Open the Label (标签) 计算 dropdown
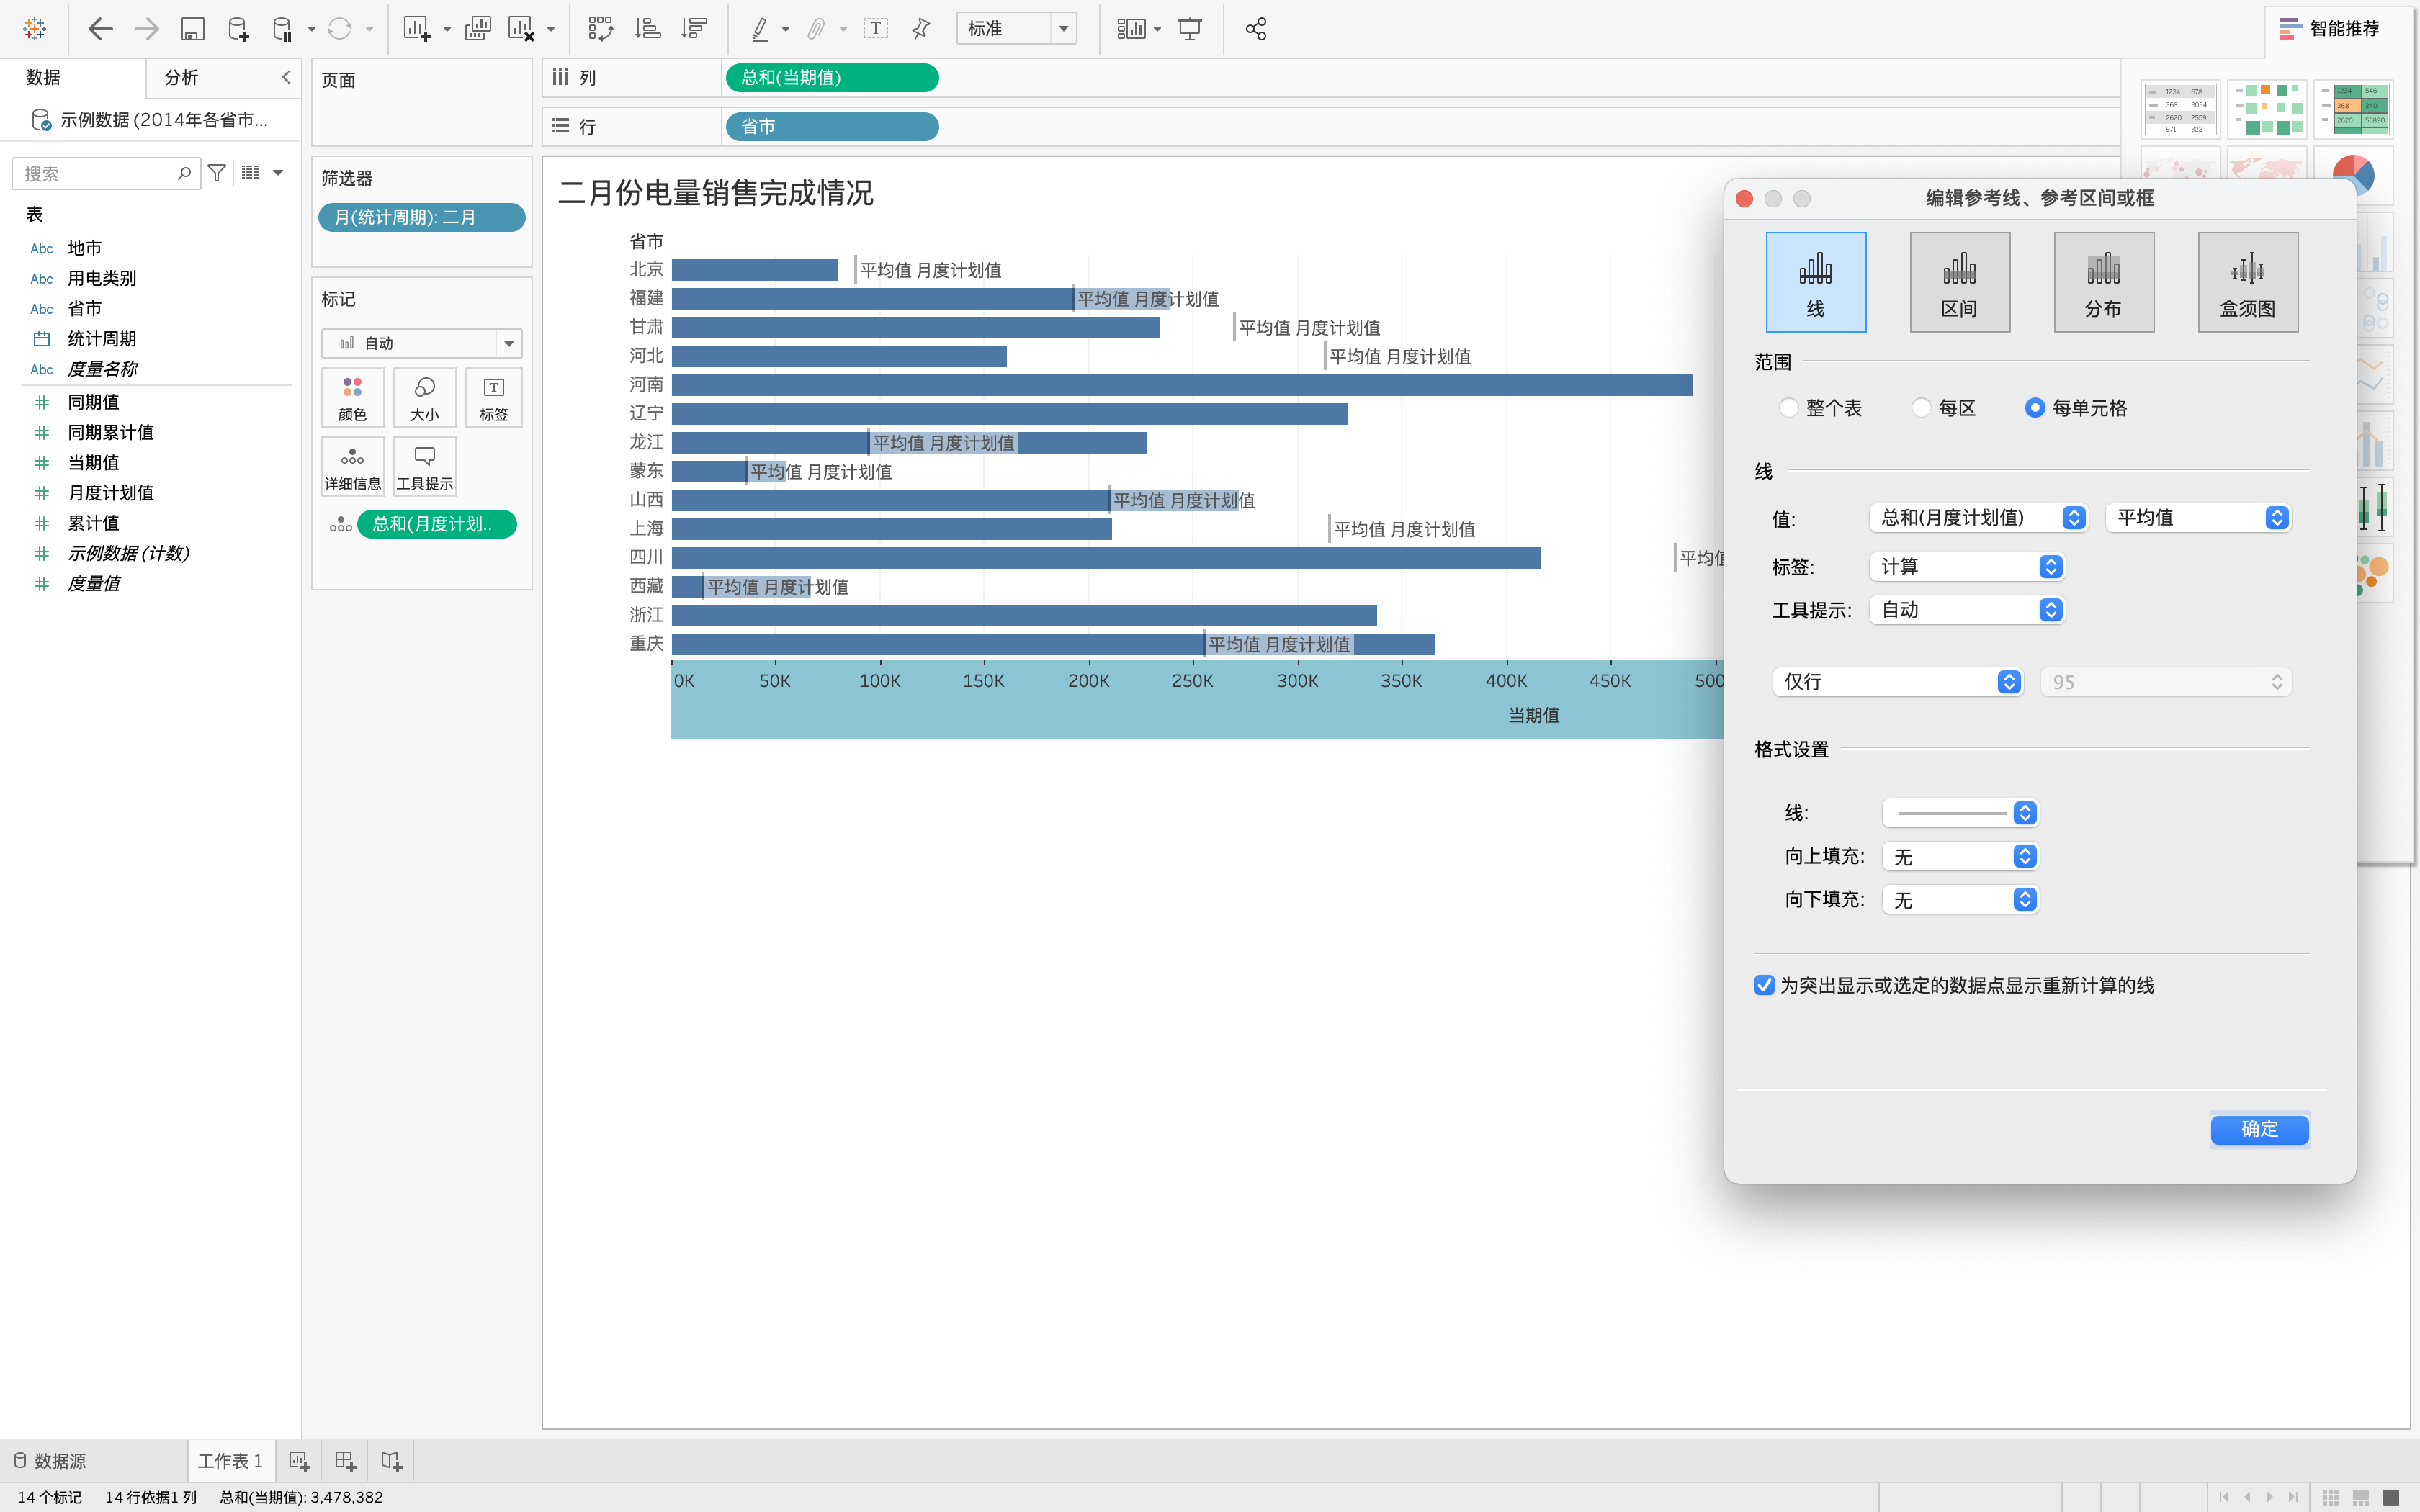The height and width of the screenshot is (1512, 2420). click(1966, 567)
